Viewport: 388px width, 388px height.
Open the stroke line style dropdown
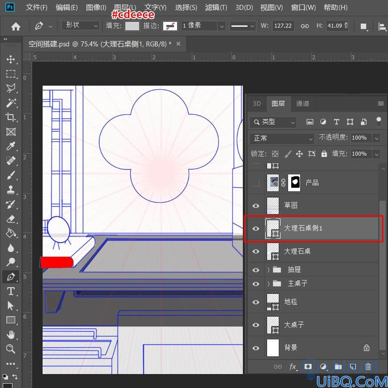(242, 26)
